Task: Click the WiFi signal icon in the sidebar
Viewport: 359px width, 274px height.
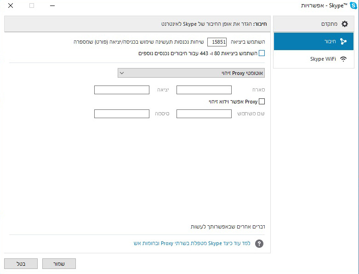Action: click(343, 59)
